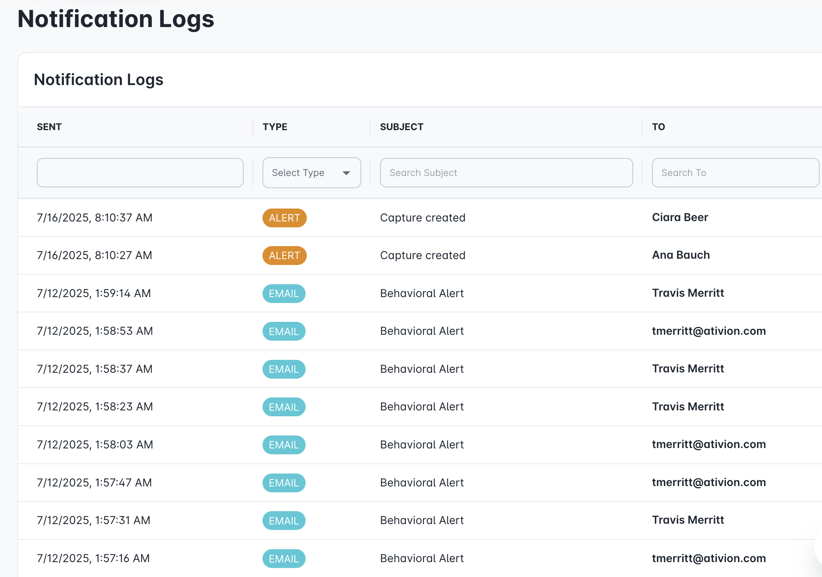Click the TO column header
The width and height of the screenshot is (822, 577).
[659, 127]
